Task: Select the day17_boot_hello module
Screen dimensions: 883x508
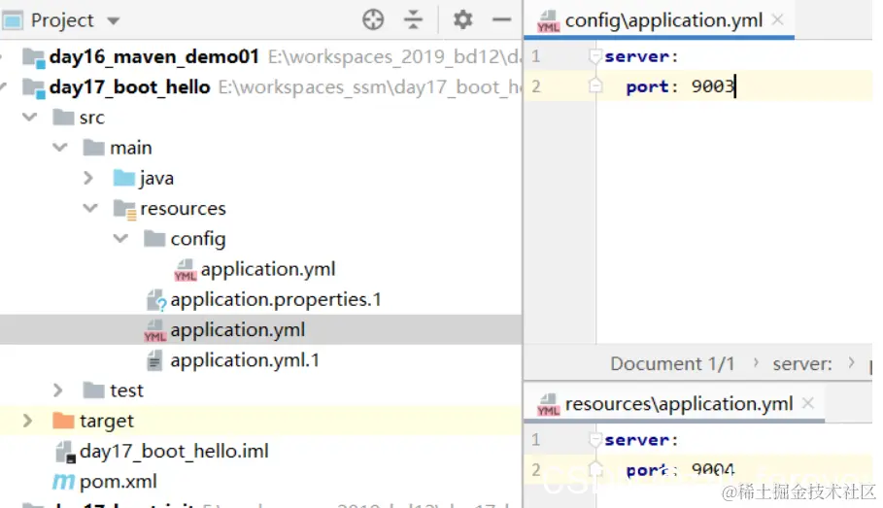Action: click(129, 87)
